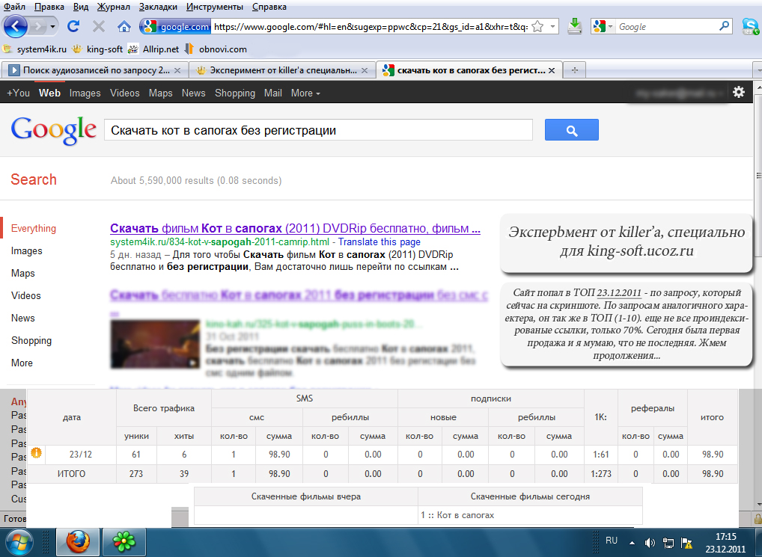Open the Справка menu
This screenshot has height=557, width=762.
269,7
